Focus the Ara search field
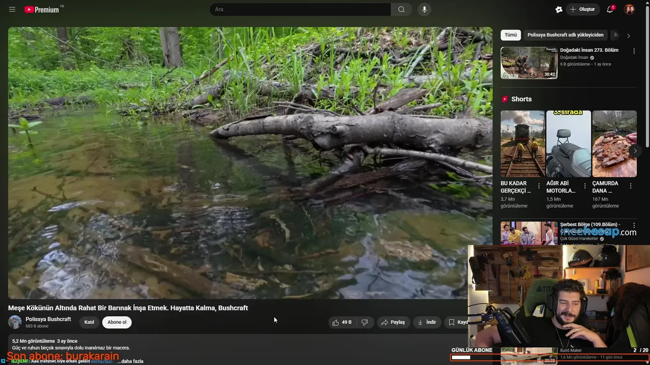This screenshot has width=650, height=365. [x=300, y=10]
